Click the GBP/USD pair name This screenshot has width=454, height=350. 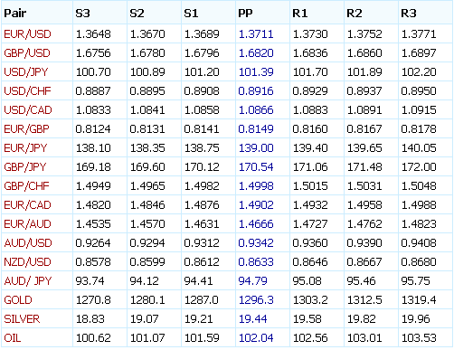pos(27,53)
